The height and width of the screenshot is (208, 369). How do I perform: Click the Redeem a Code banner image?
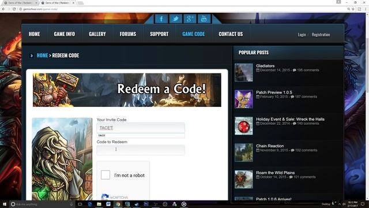click(127, 90)
